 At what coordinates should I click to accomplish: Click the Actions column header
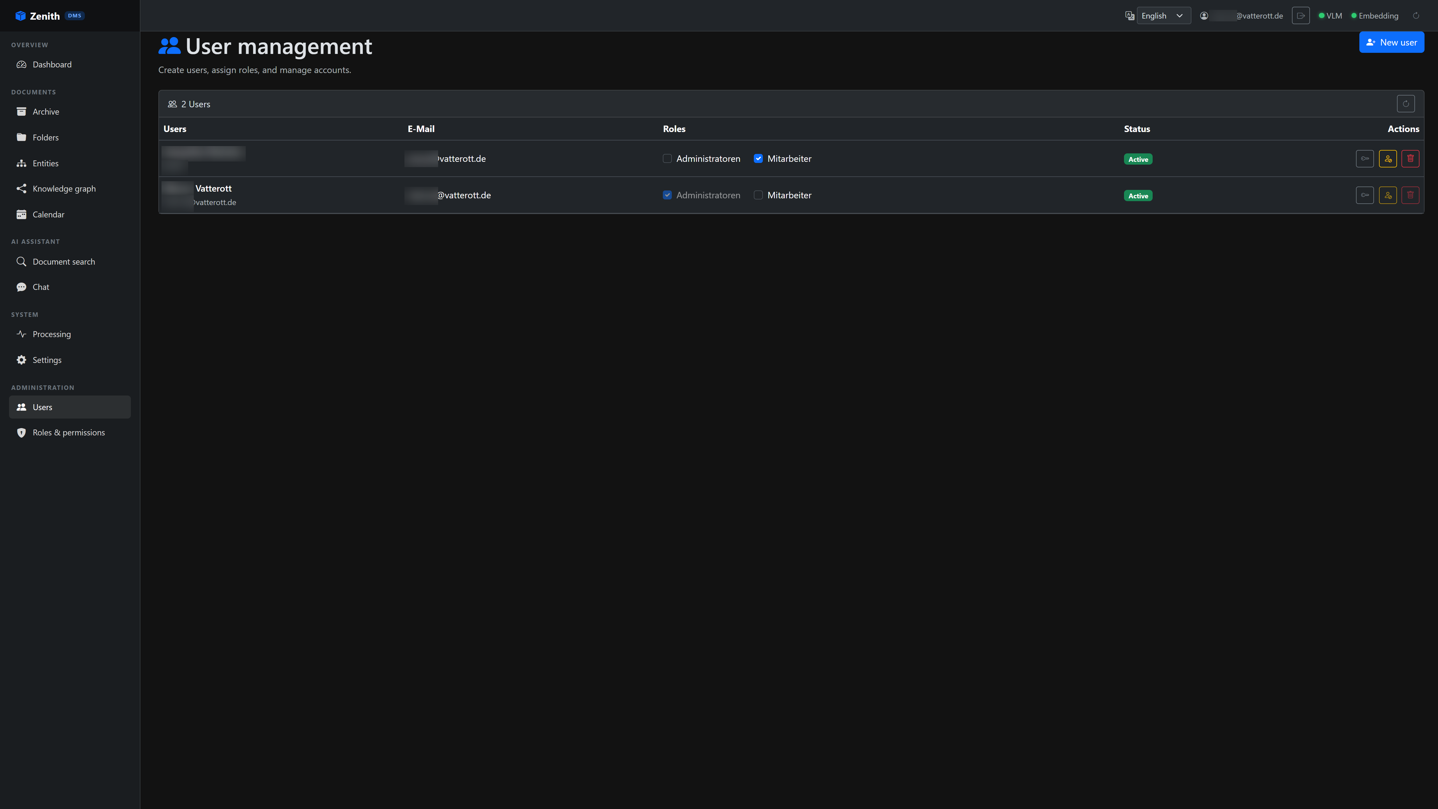click(x=1403, y=129)
